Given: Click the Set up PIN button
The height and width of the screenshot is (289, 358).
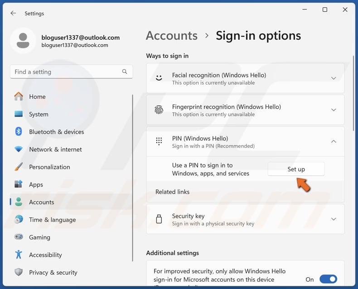Looking at the screenshot, I should tap(296, 169).
